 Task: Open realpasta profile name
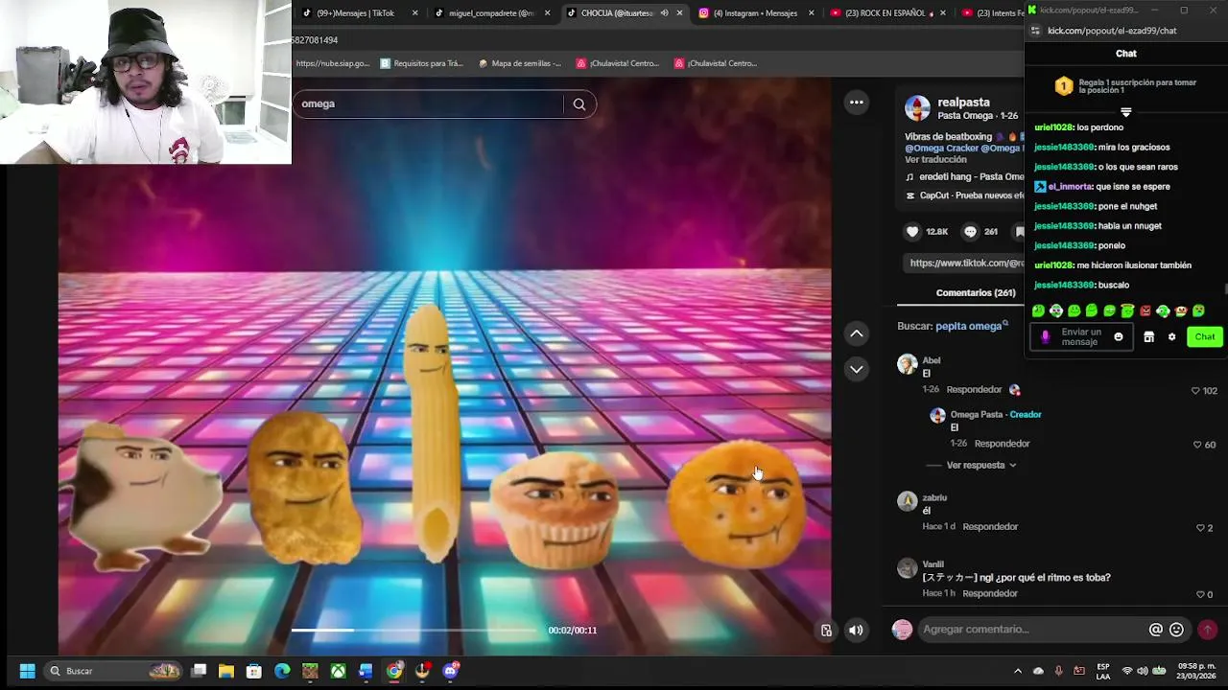point(963,103)
